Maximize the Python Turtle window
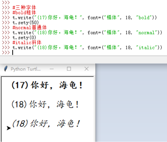Image resolution: width=167 pixels, height=142 pixels. (x=69, y=69)
